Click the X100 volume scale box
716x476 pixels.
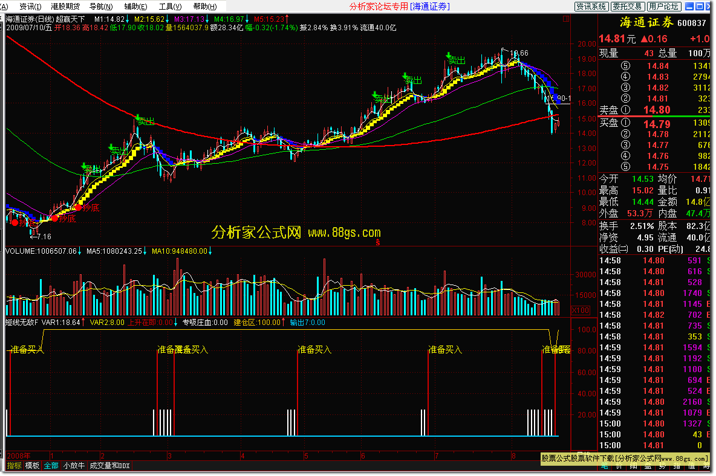(x=581, y=310)
